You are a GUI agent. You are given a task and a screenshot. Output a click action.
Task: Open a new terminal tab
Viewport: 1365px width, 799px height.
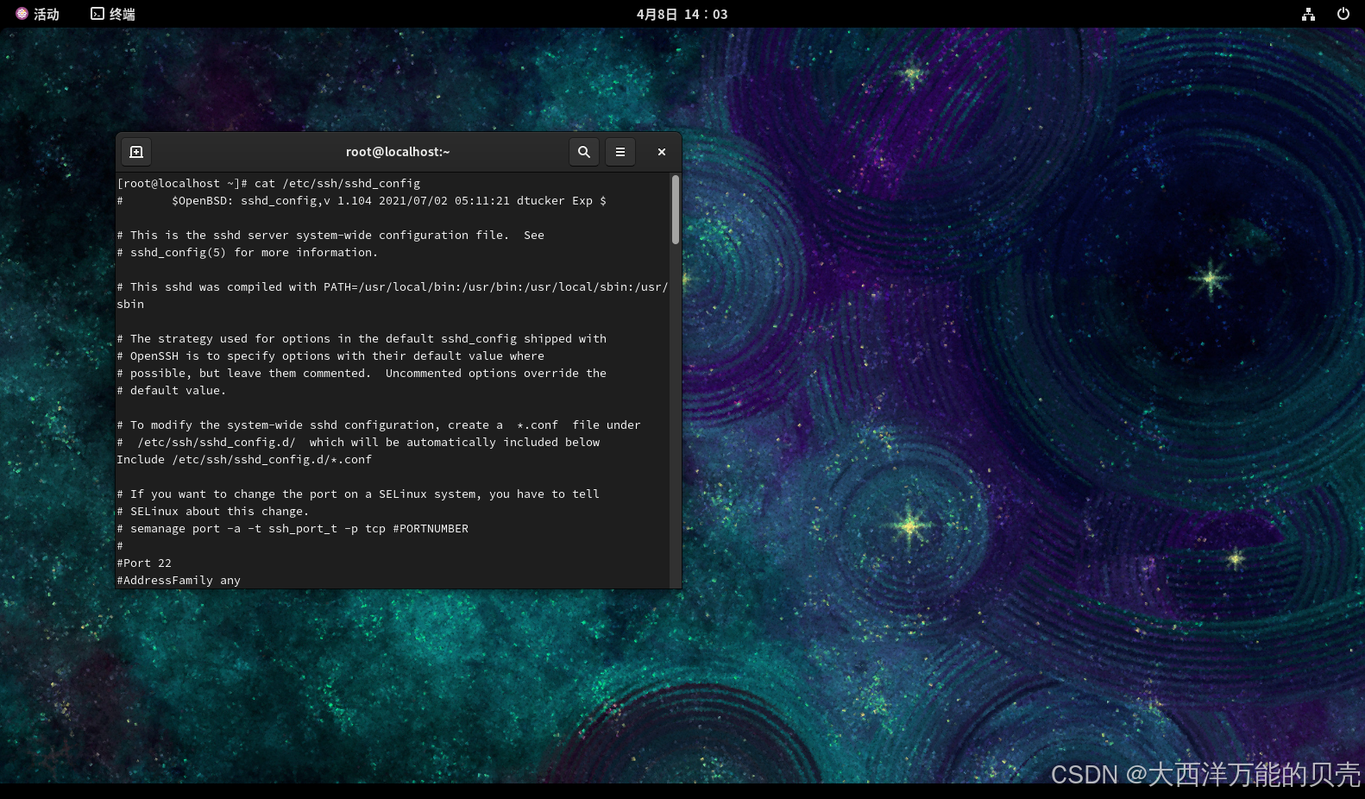[x=136, y=152]
